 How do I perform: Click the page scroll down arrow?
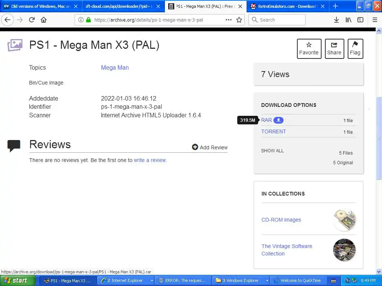coord(379,271)
